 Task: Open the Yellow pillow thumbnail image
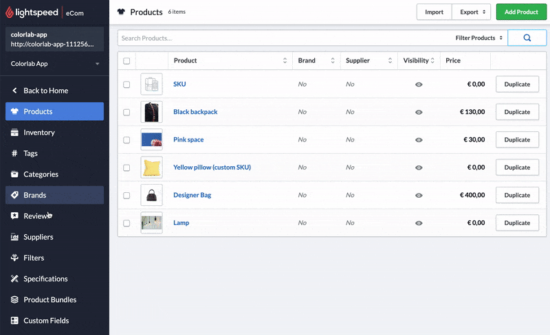(151, 167)
